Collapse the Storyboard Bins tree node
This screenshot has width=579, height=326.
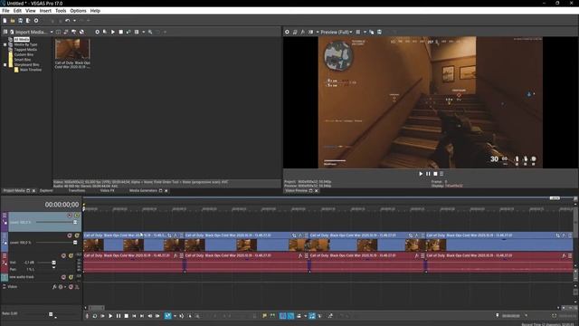click(5, 64)
